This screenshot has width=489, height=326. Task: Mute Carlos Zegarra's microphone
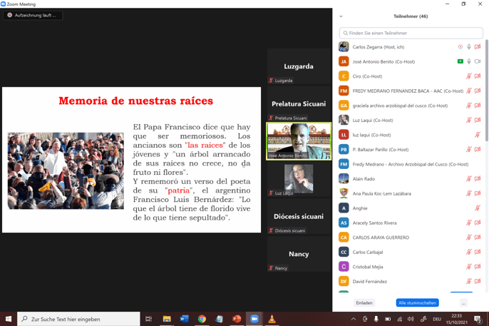click(469, 47)
